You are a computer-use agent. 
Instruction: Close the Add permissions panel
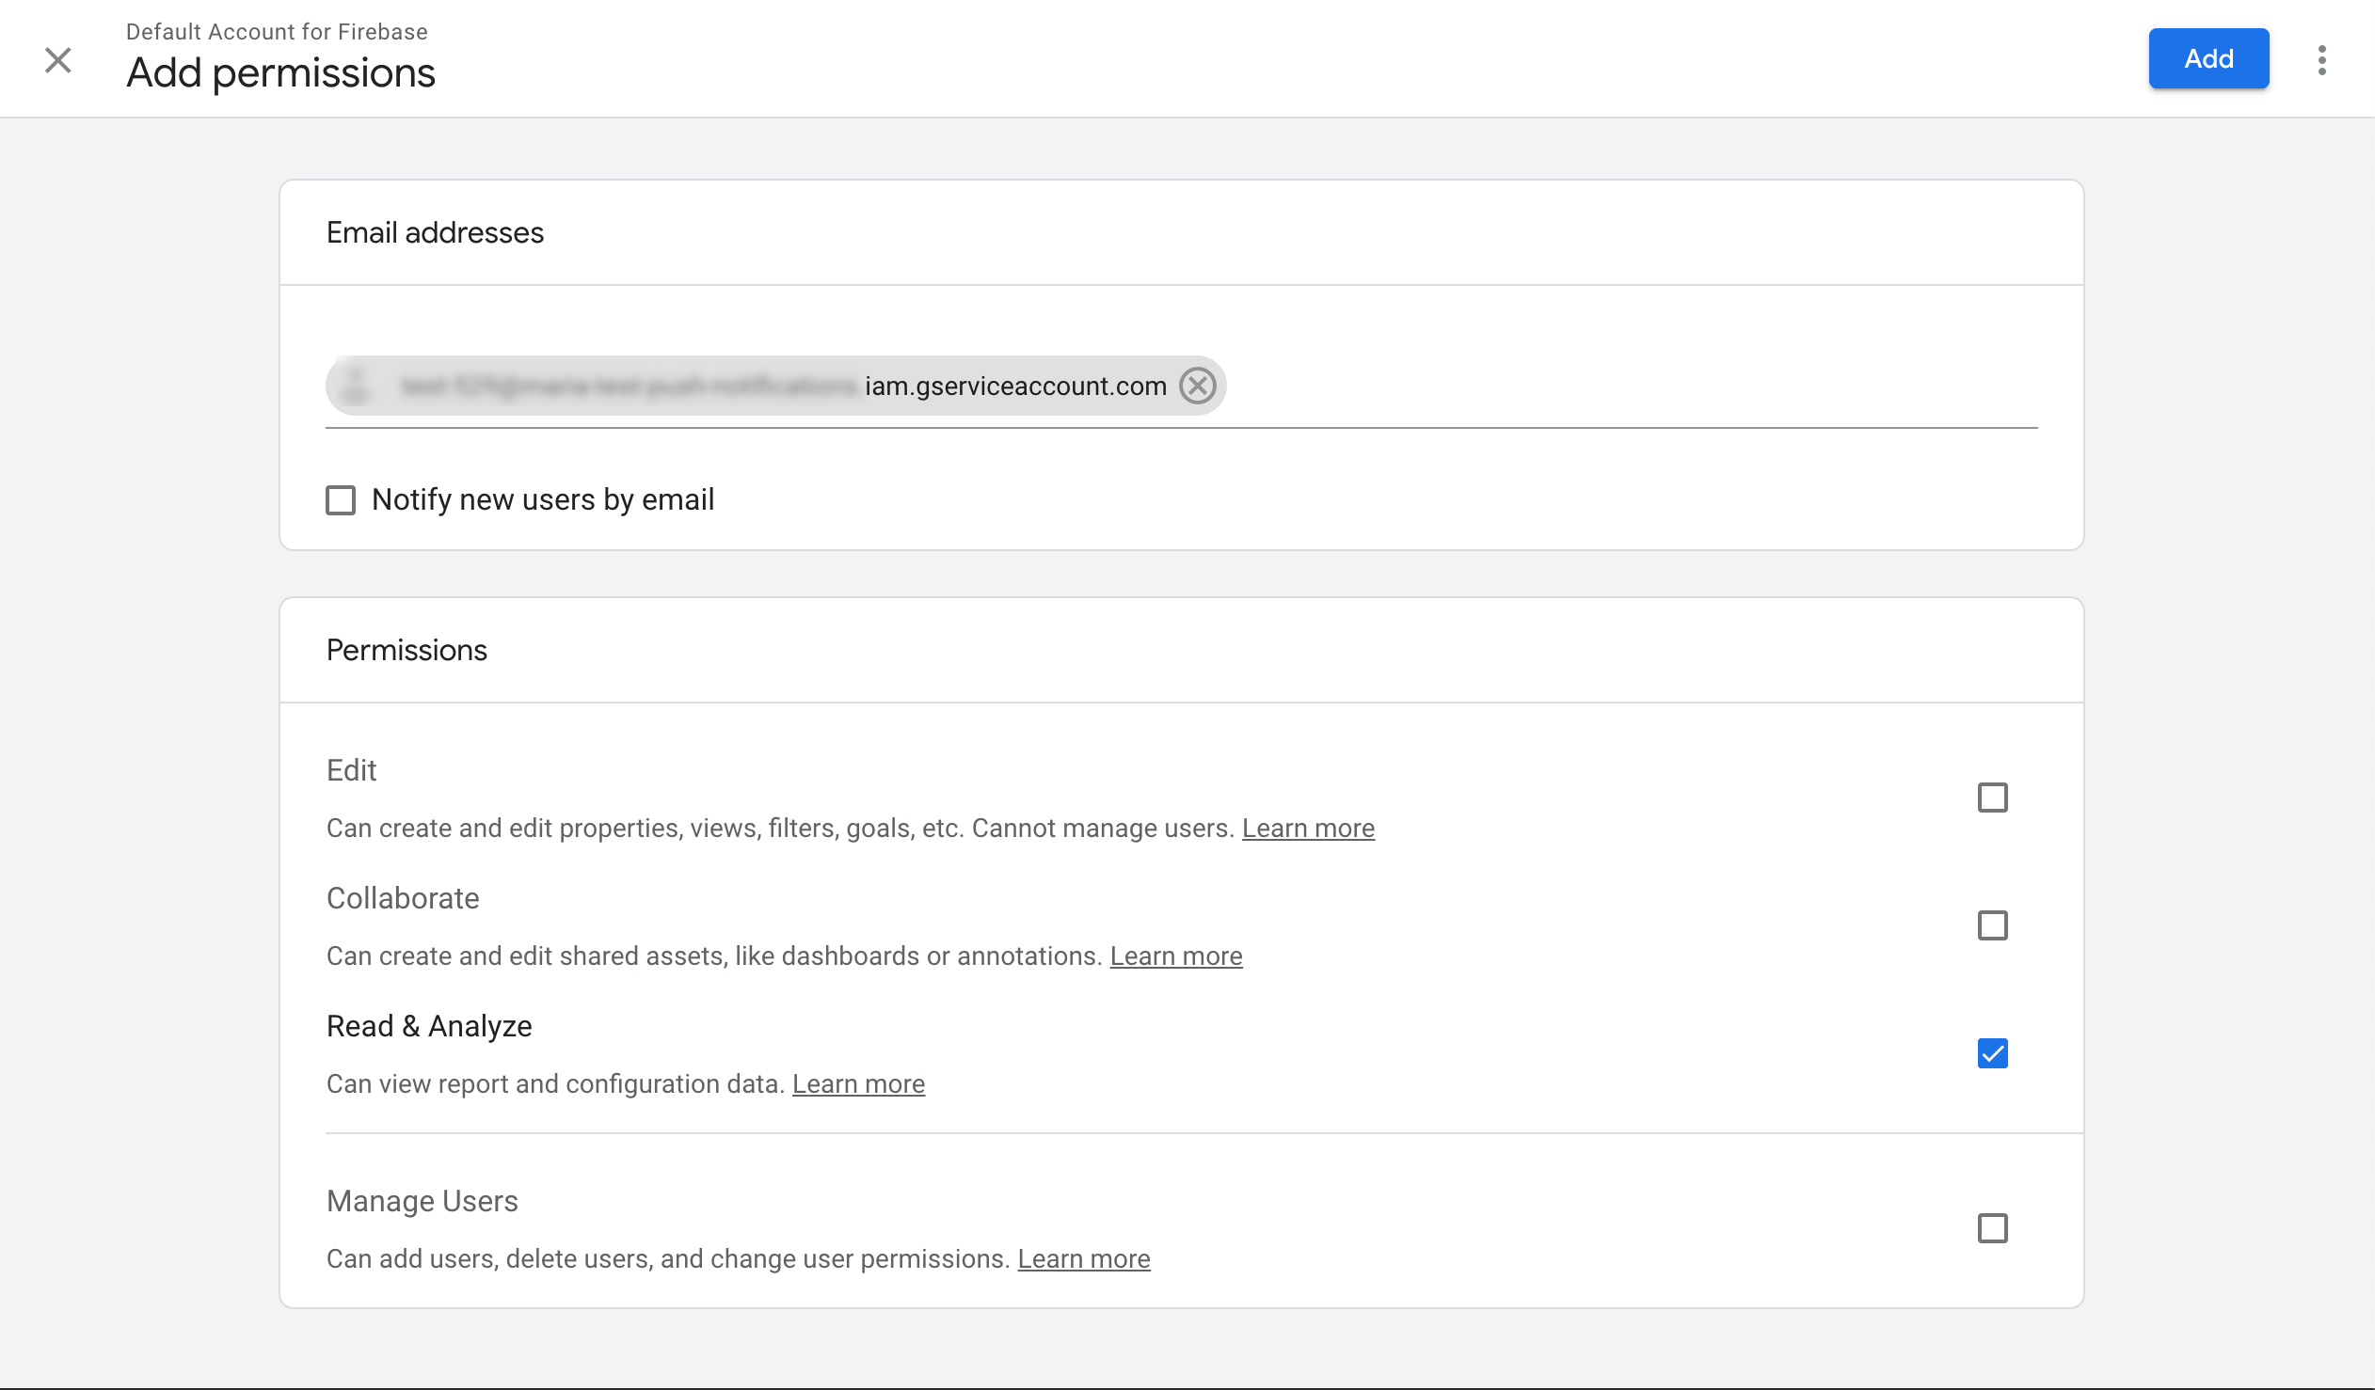click(58, 60)
